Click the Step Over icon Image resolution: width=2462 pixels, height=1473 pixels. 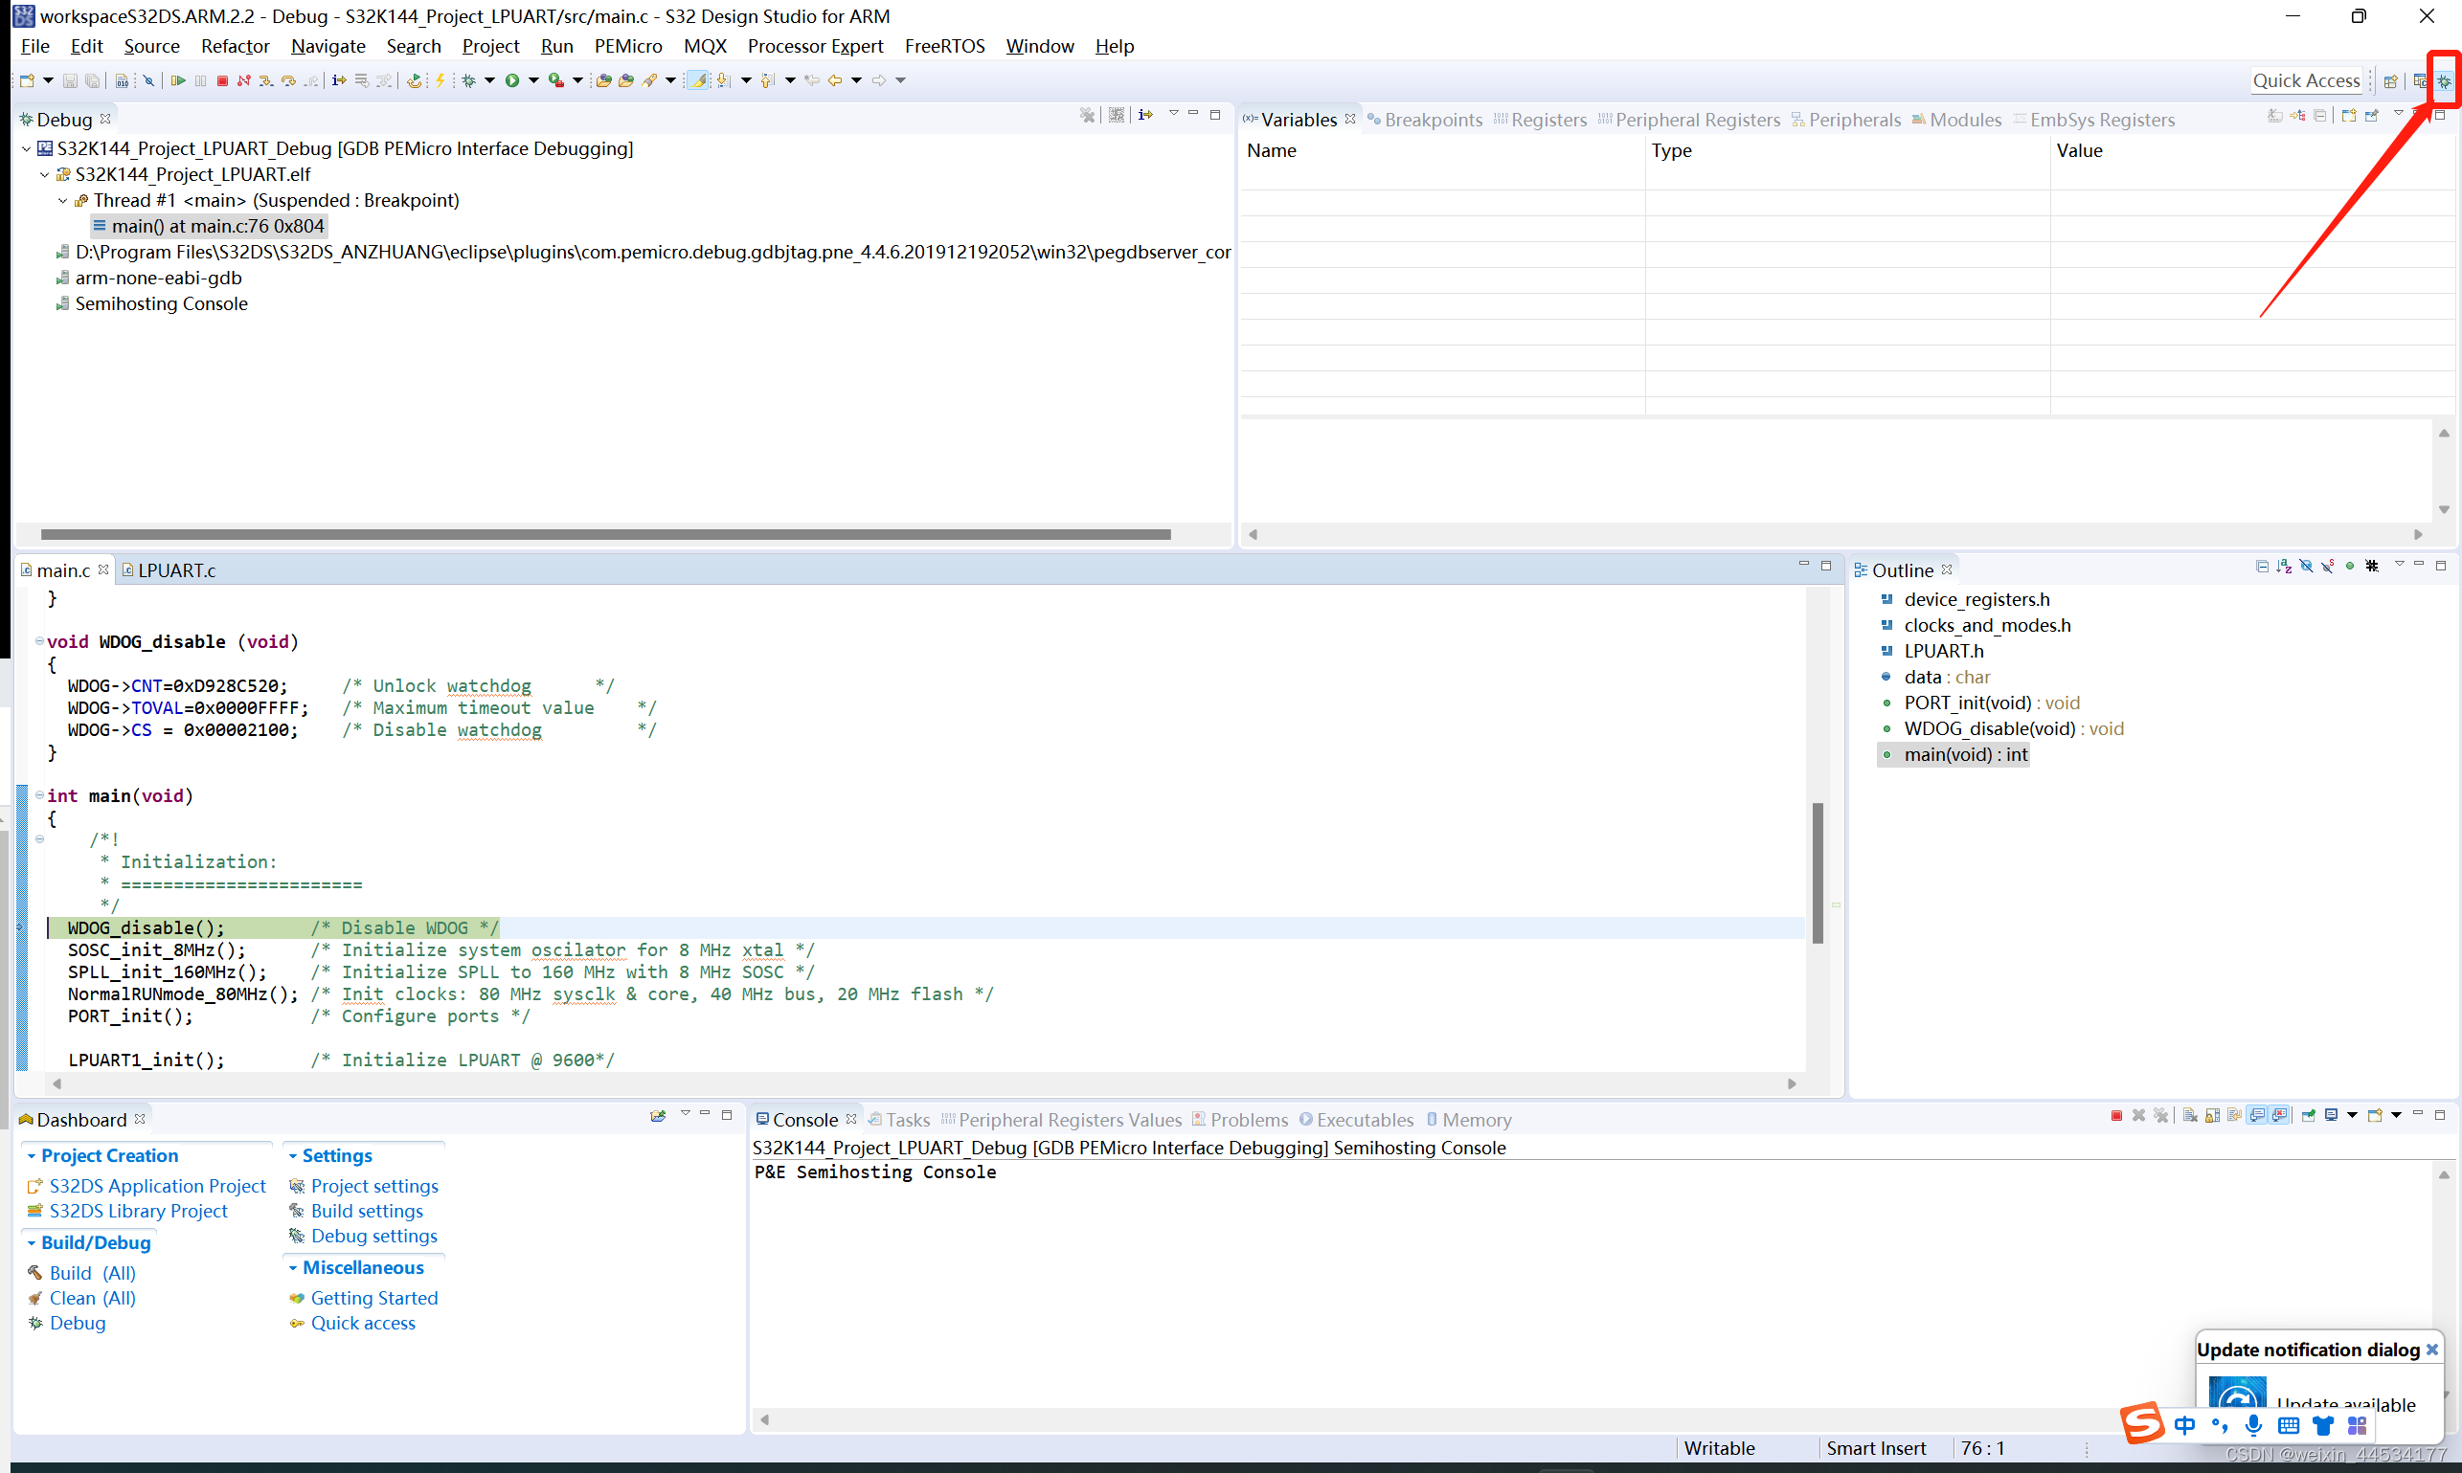(x=288, y=80)
